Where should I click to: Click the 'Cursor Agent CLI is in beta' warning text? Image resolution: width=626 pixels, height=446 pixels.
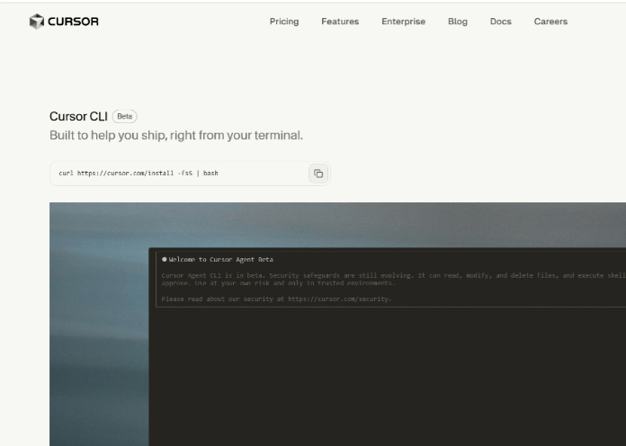coord(393,279)
